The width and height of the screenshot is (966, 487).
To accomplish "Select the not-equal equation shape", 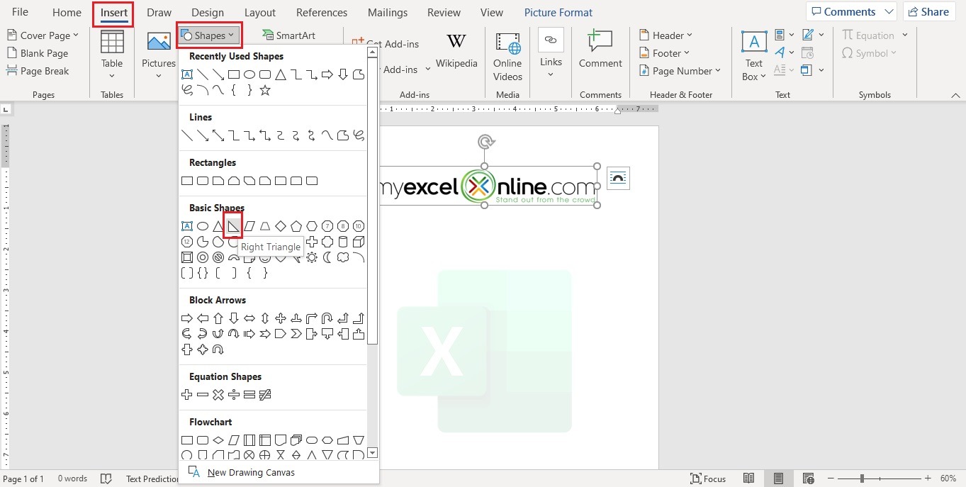I will click(265, 395).
